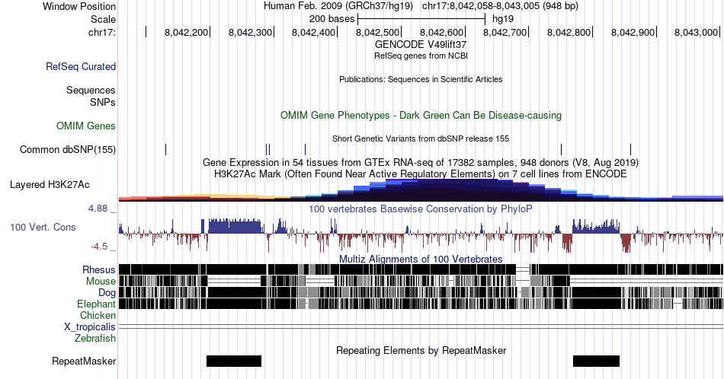The width and height of the screenshot is (724, 379).
Task: Click the 8,042,300 ruler coordinate
Action: [250, 32]
